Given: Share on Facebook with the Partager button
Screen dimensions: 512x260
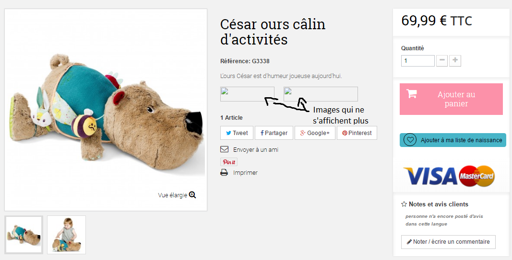Looking at the screenshot, I should coord(274,133).
